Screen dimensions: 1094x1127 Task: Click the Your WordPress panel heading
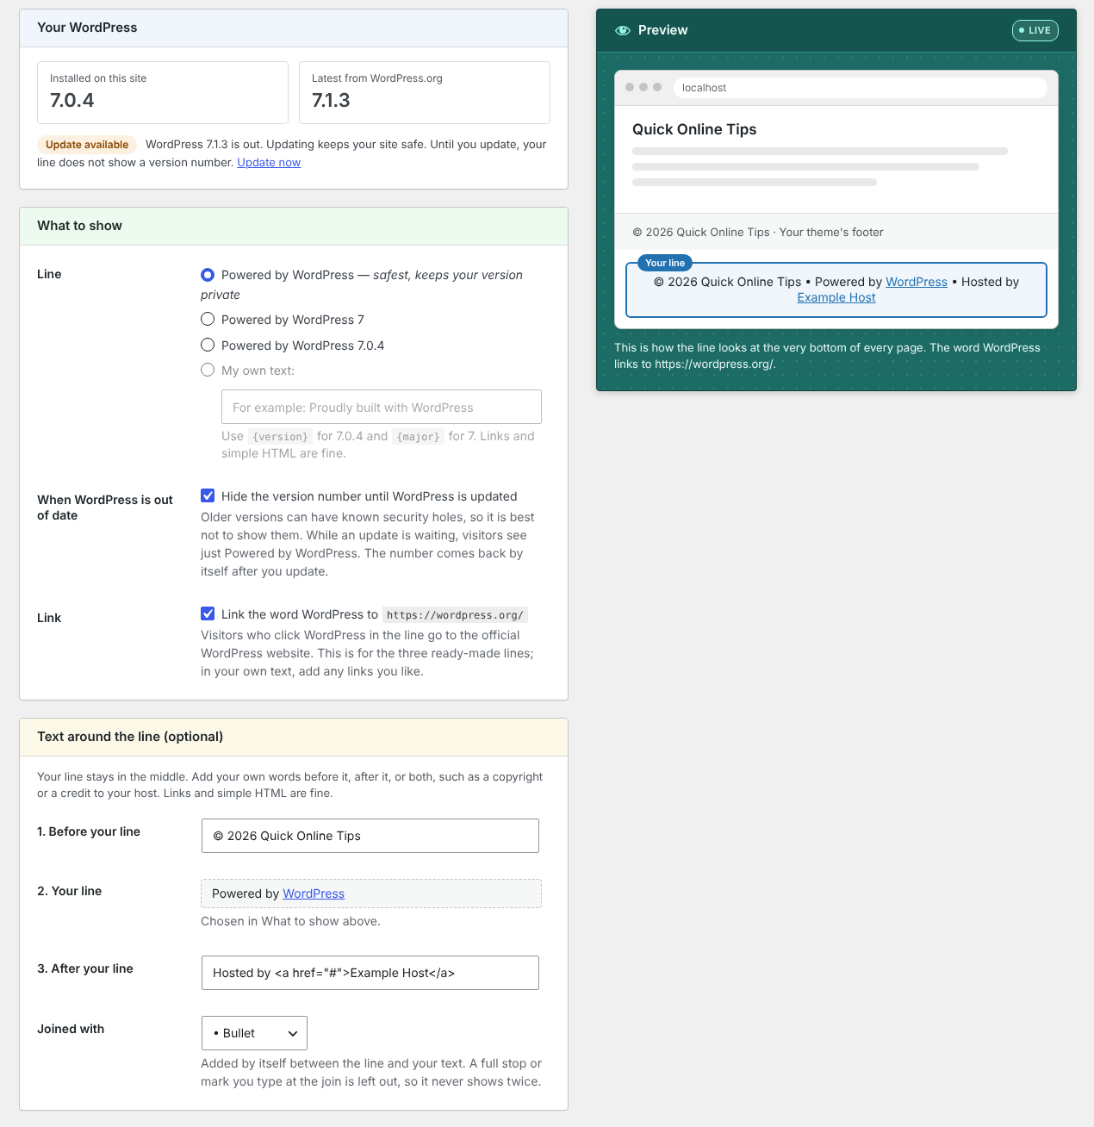coord(87,28)
